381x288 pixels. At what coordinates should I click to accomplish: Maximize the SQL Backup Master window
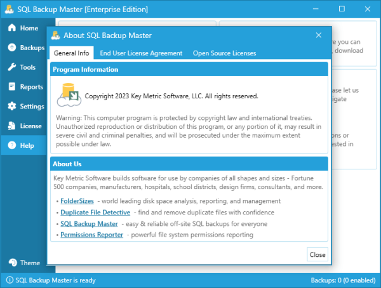coord(342,9)
